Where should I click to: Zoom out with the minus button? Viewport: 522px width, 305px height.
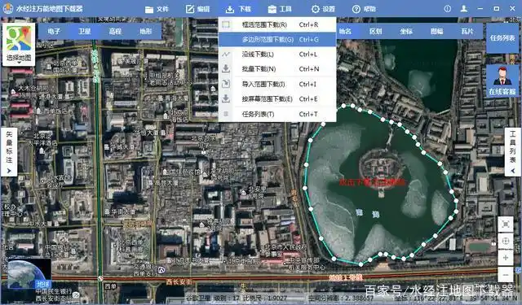pyautogui.click(x=506, y=275)
